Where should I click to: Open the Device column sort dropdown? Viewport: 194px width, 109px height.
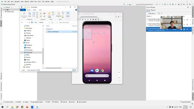[x=149, y=16]
